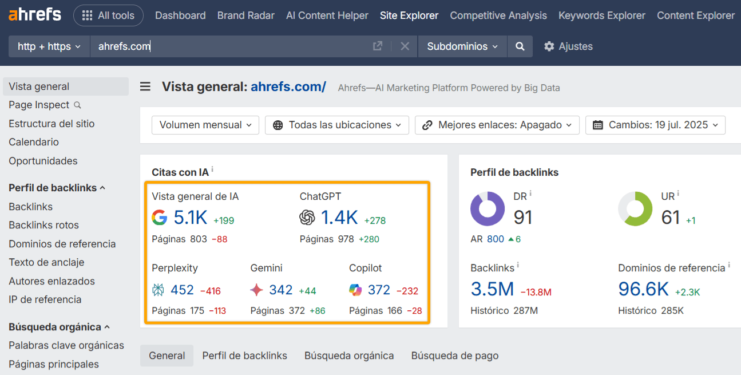This screenshot has height=375, width=741.
Task: Select the Perplexity icon
Action: coord(157,290)
